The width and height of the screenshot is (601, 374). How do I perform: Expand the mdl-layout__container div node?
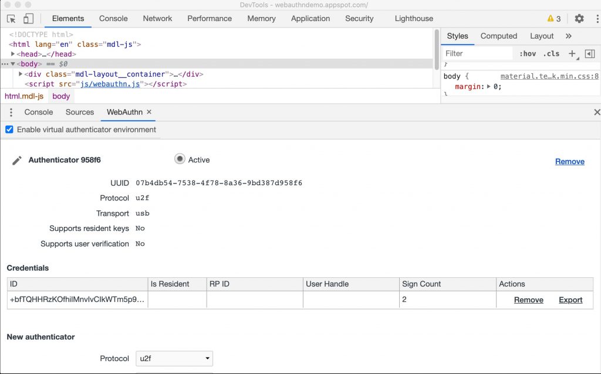pyautogui.click(x=21, y=74)
